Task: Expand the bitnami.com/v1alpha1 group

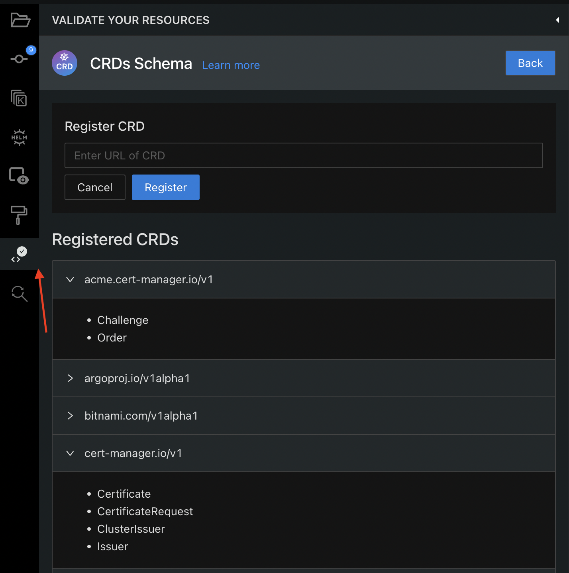Action: [304, 416]
